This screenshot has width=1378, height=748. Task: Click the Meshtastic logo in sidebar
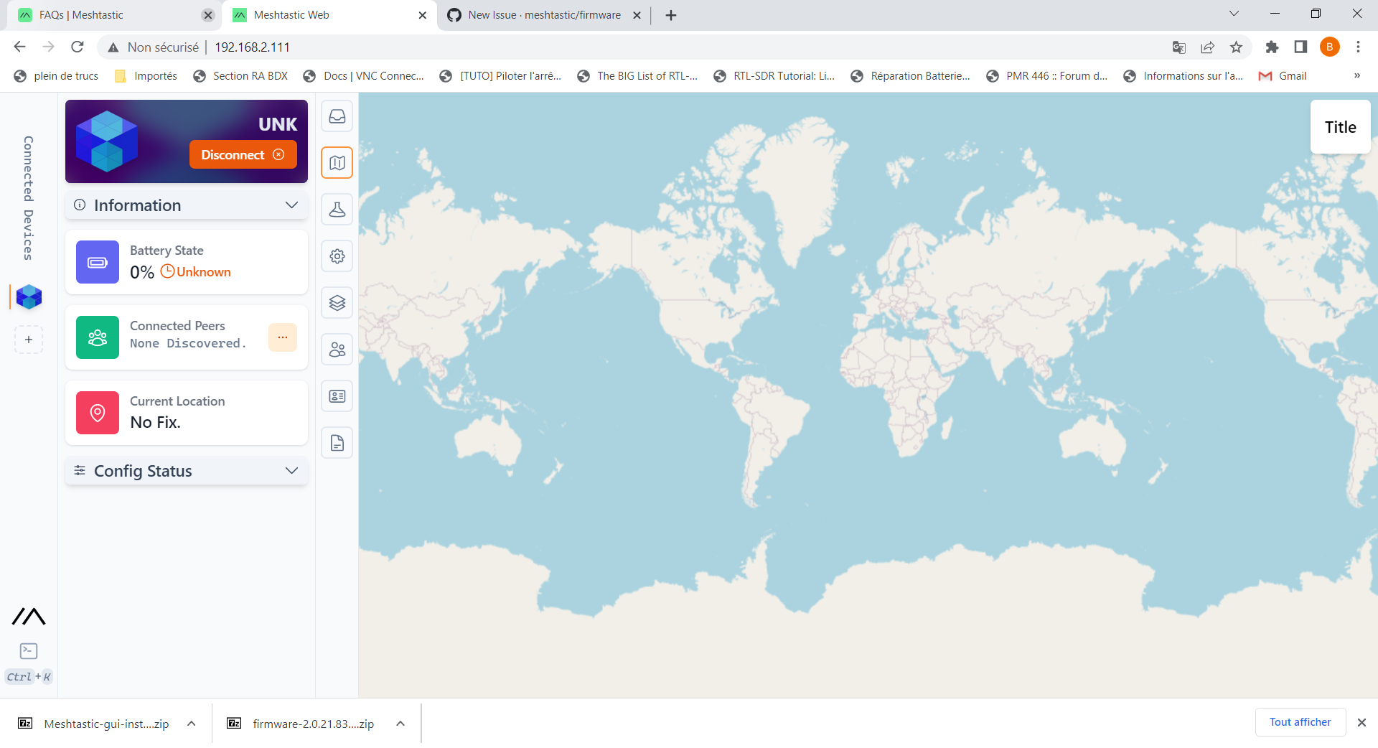pyautogui.click(x=29, y=616)
